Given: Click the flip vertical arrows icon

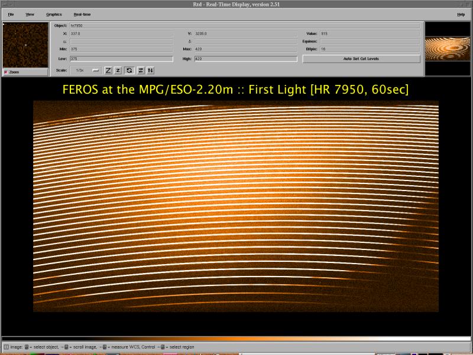Looking at the screenshot, I should click(x=150, y=70).
